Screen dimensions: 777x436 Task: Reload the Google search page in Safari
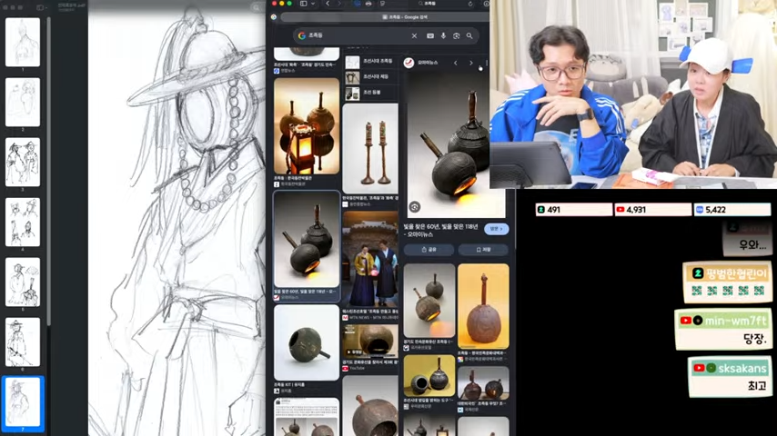pos(470,4)
